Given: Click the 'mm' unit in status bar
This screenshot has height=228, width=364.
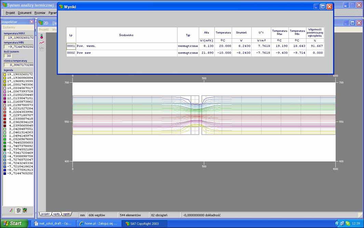Looking at the screenshot, I should 82,215.
